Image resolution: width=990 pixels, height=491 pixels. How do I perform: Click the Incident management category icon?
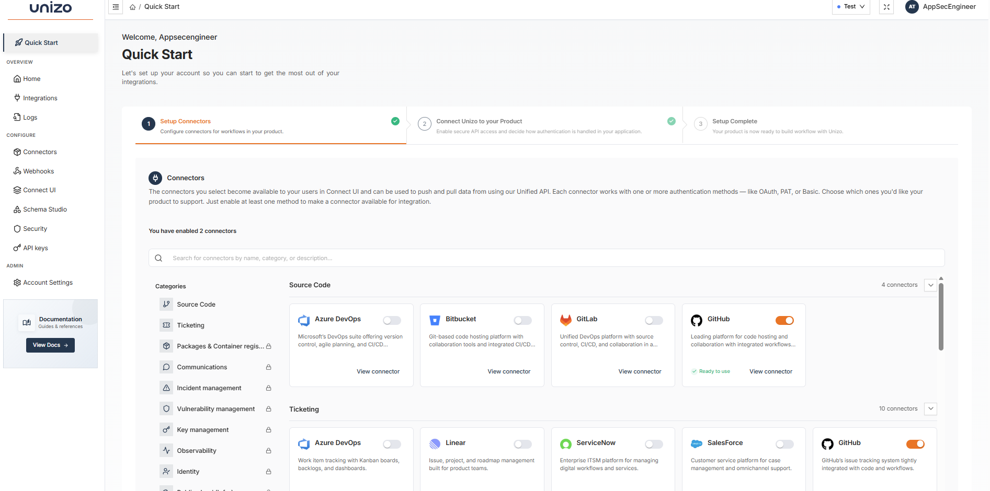166,388
